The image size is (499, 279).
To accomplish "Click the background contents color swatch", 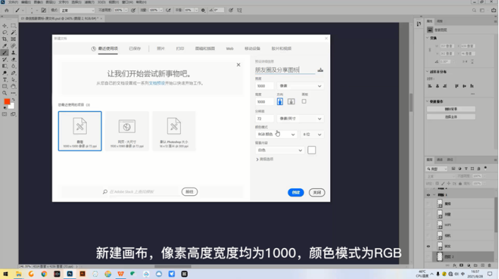I will (312, 150).
